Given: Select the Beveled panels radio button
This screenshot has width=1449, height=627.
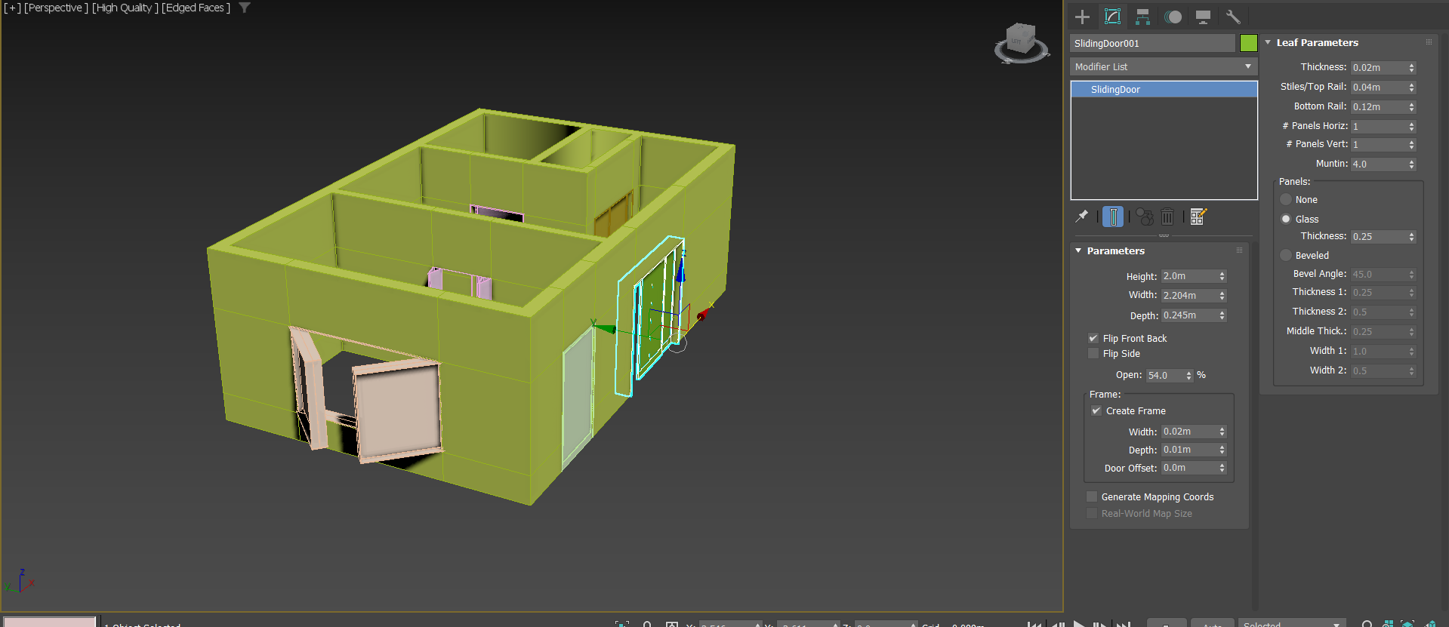Looking at the screenshot, I should (x=1286, y=255).
